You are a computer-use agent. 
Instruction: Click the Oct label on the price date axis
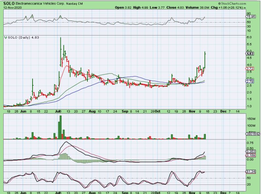tap(159, 111)
